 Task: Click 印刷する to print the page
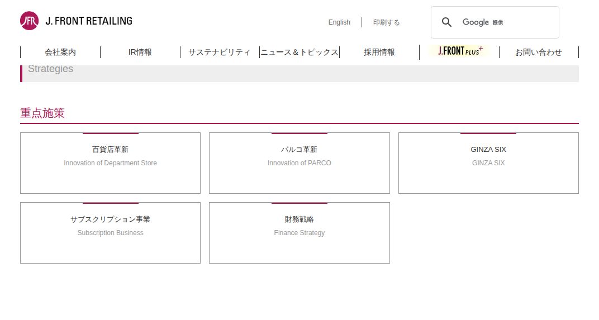[x=386, y=22]
